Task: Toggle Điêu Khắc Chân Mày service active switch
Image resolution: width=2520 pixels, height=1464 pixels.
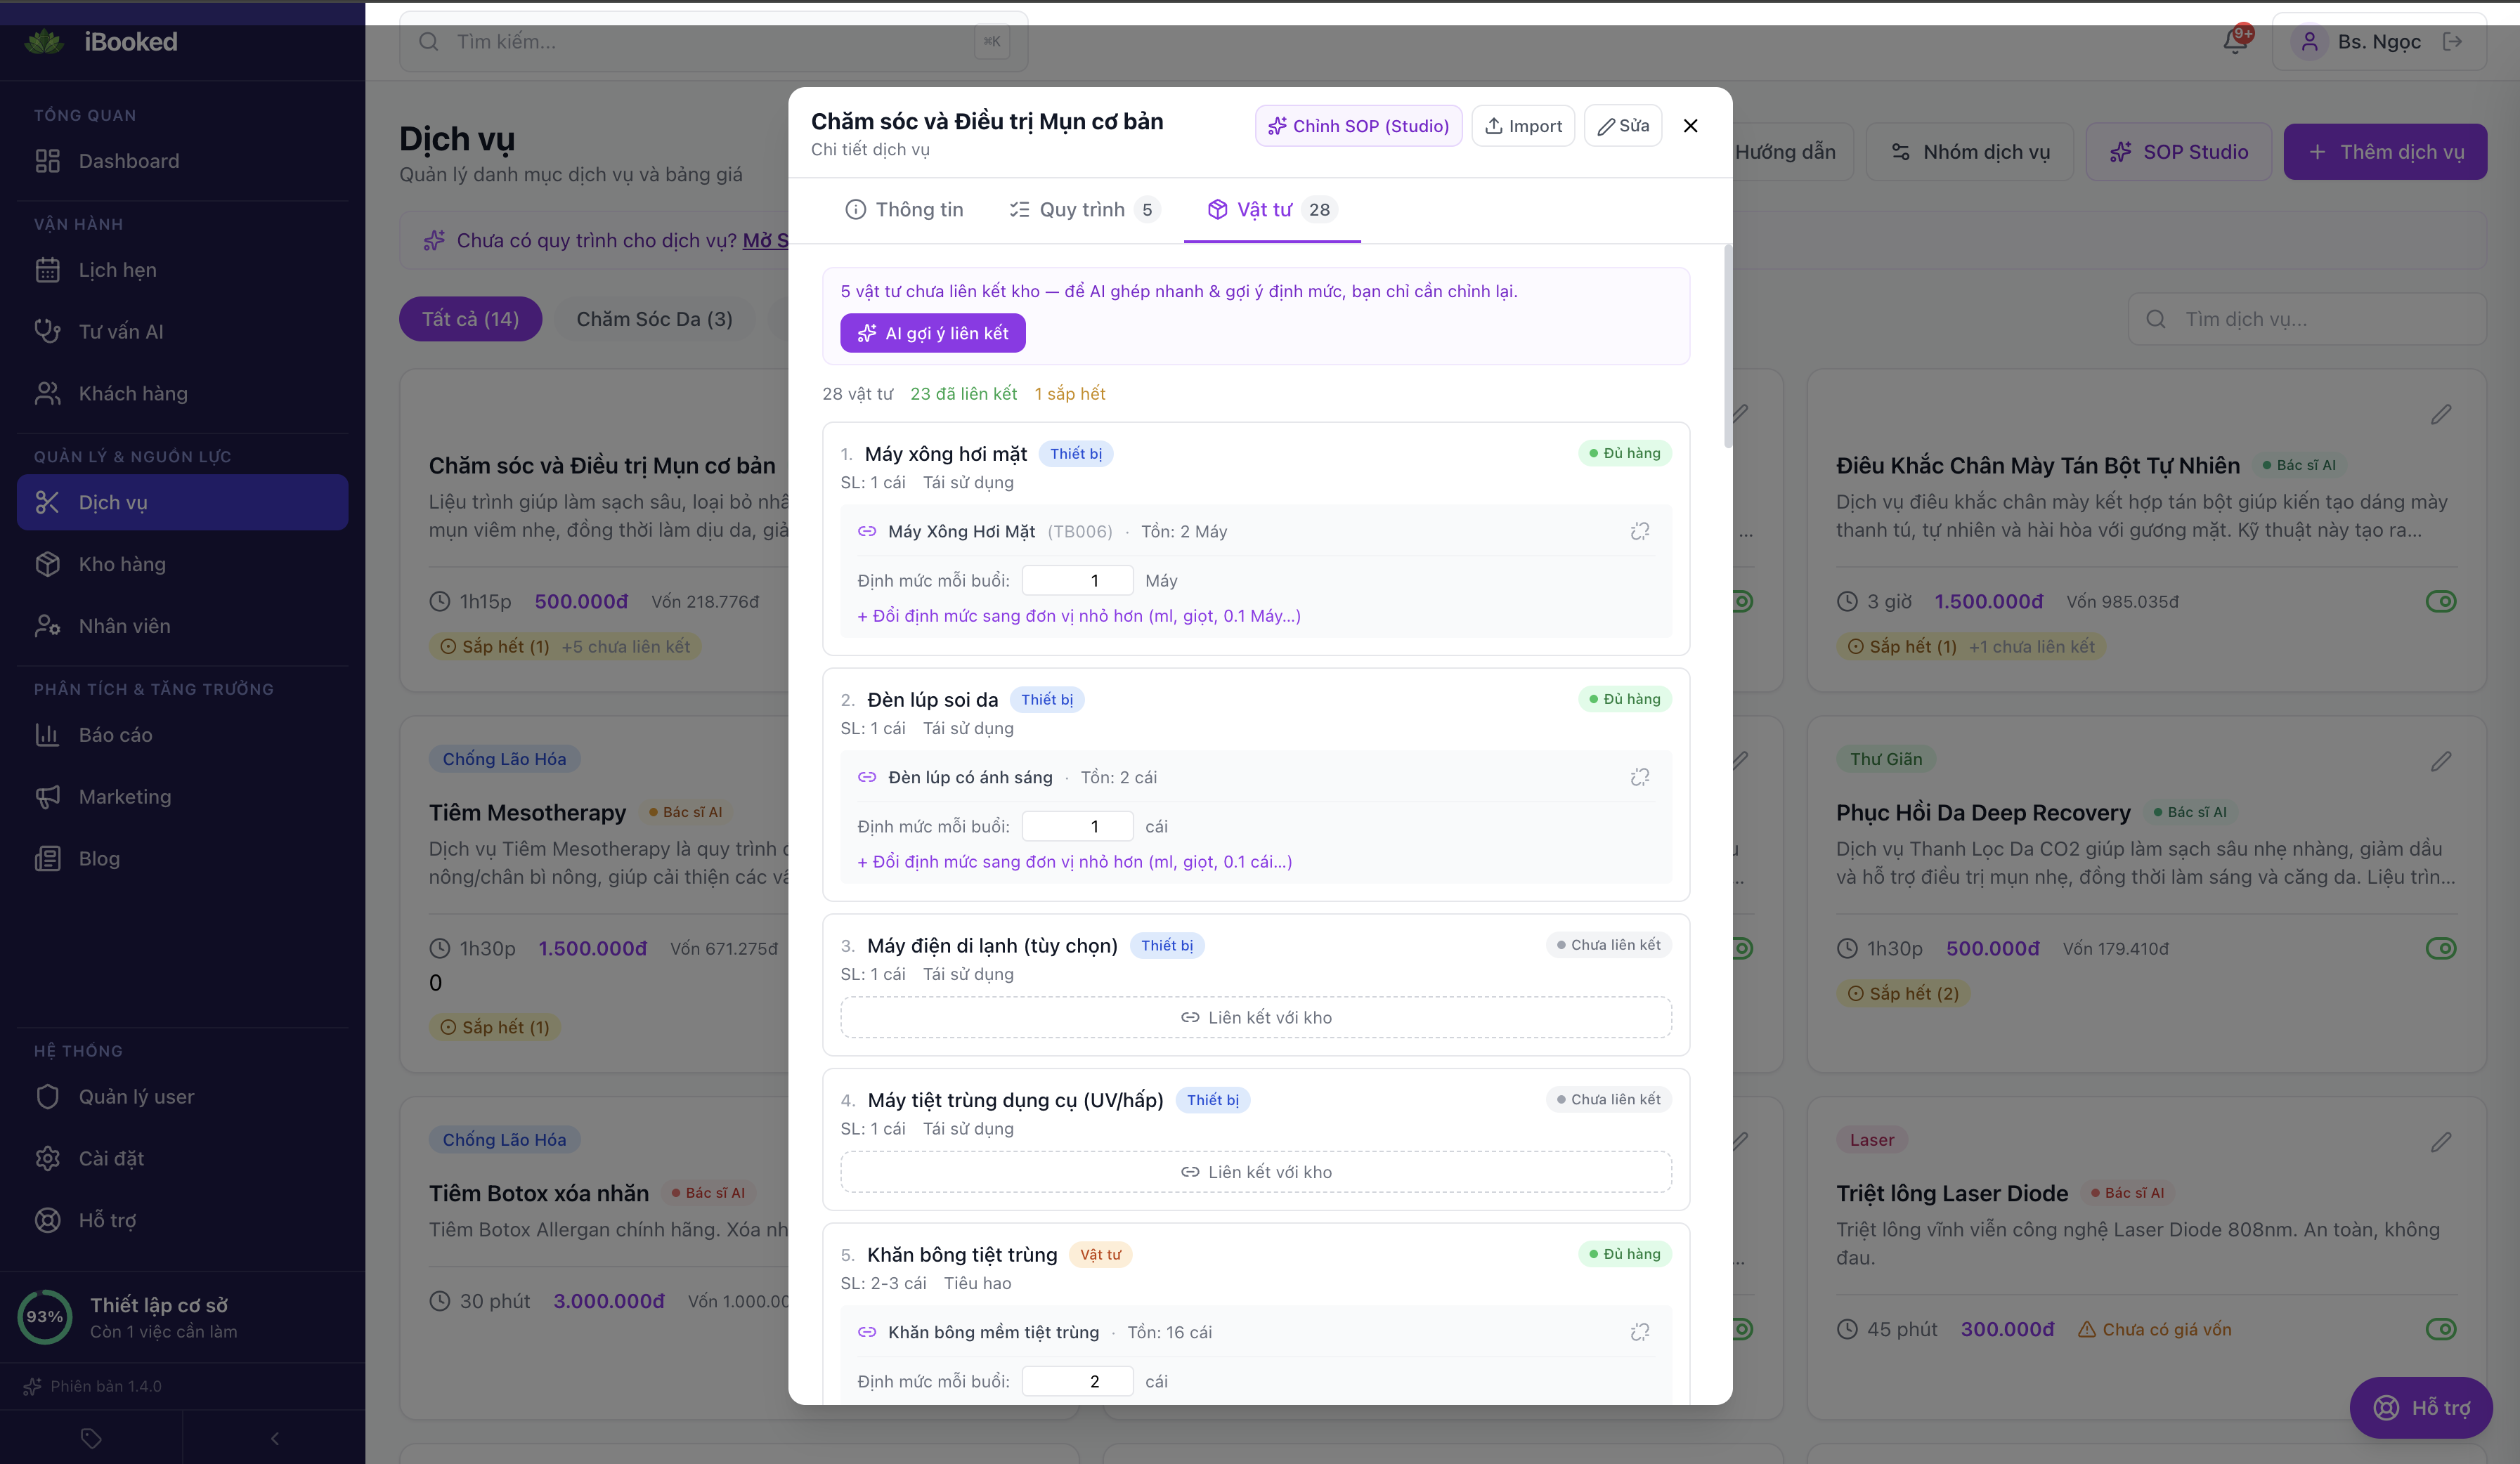Action: [x=2441, y=601]
